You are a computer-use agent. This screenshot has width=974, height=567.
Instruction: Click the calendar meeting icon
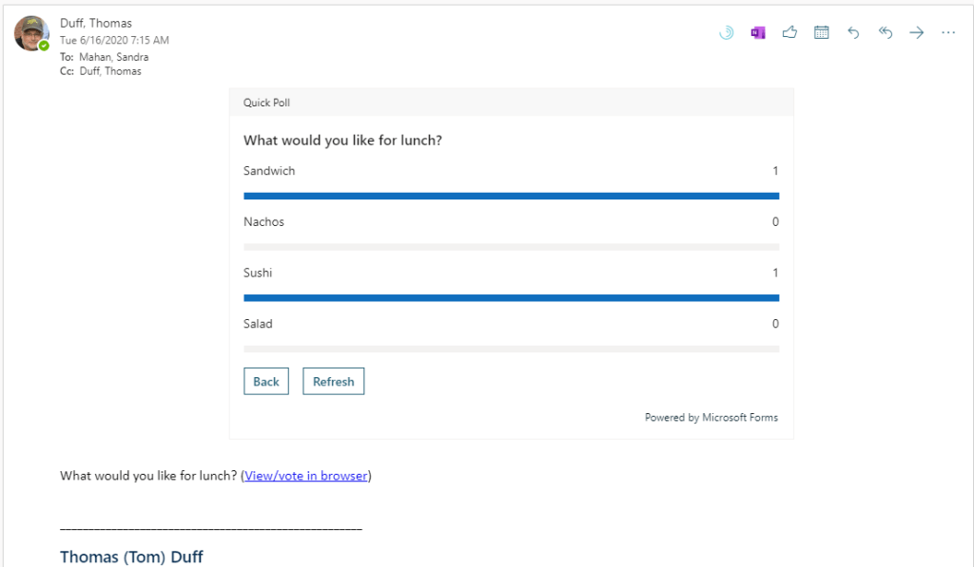822,33
